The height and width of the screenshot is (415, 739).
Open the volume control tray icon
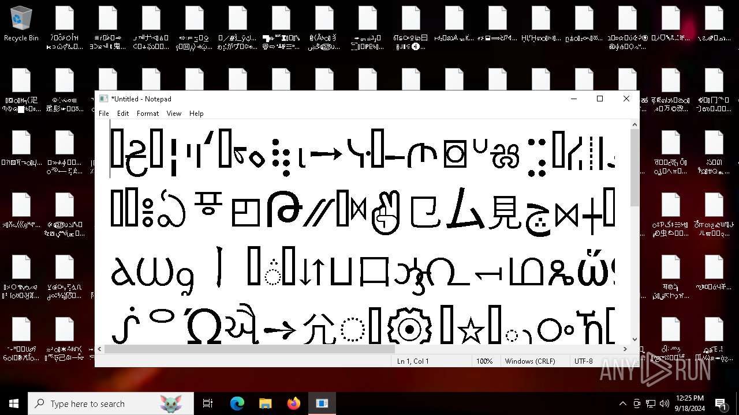[665, 403]
